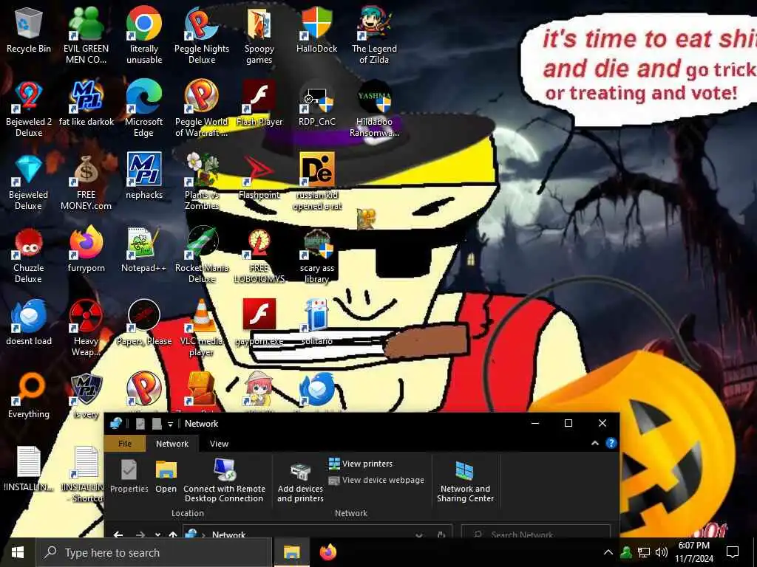
Task: Open the Windows Start menu
Action: click(18, 552)
